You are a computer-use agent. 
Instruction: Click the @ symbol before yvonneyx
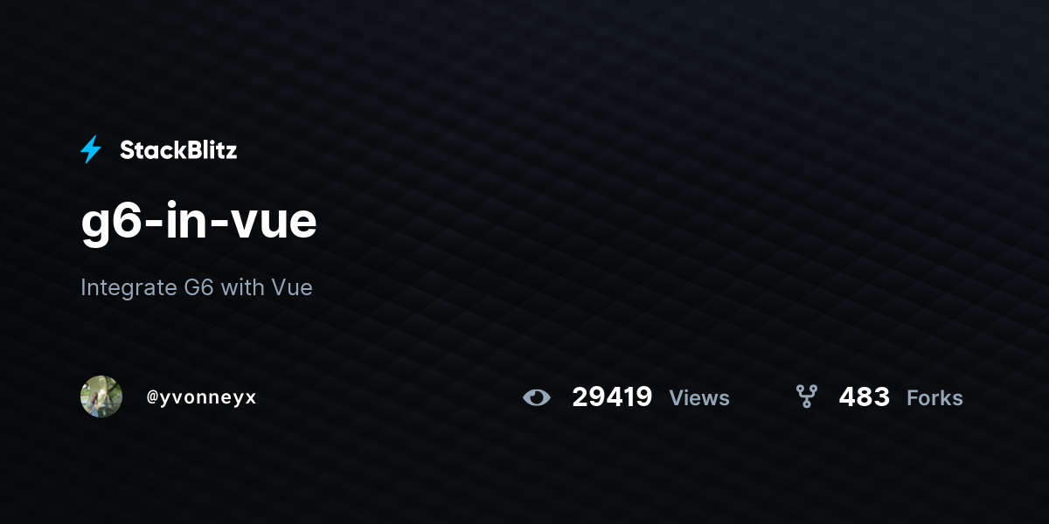coord(152,398)
